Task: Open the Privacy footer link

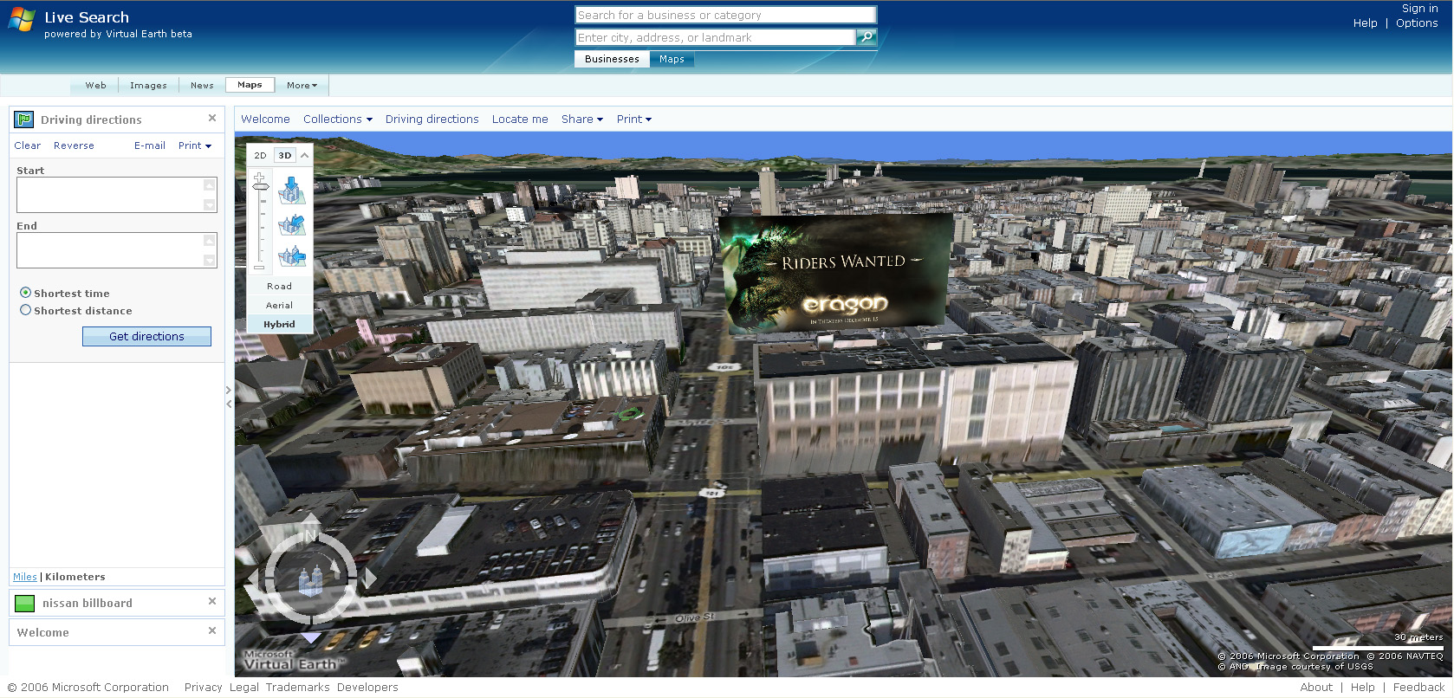Action: coord(203,687)
